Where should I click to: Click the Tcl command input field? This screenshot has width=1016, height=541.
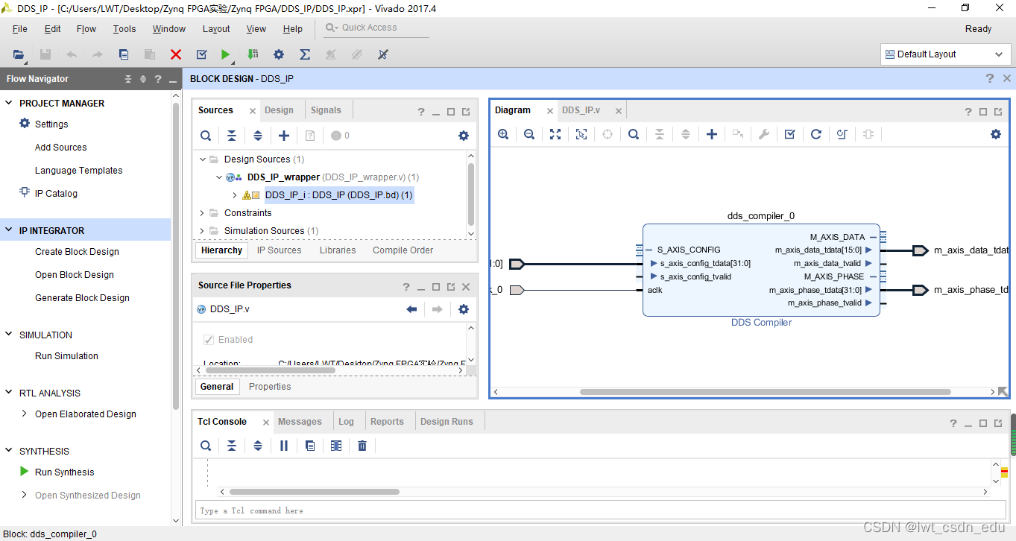[601, 510]
